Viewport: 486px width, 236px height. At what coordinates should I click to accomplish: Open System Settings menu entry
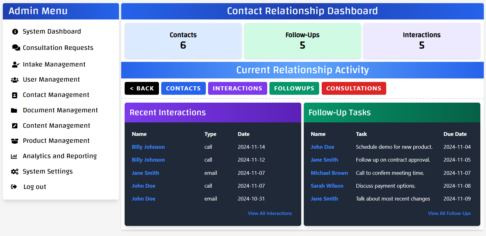[48, 171]
